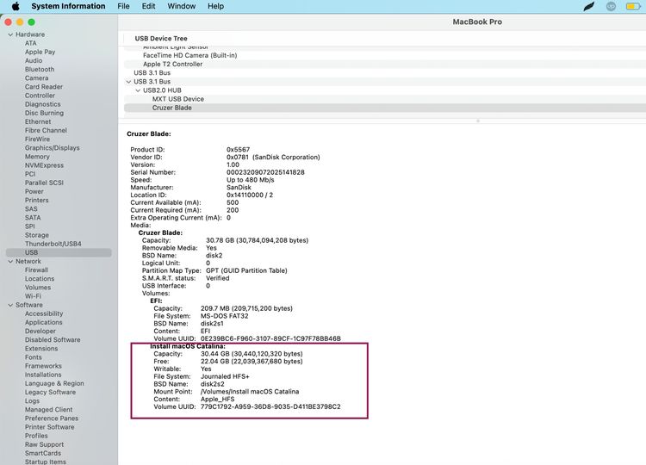Select Apple T2 Controller in USB tree
Viewport: 646px width, 465px height.
[384, 65]
